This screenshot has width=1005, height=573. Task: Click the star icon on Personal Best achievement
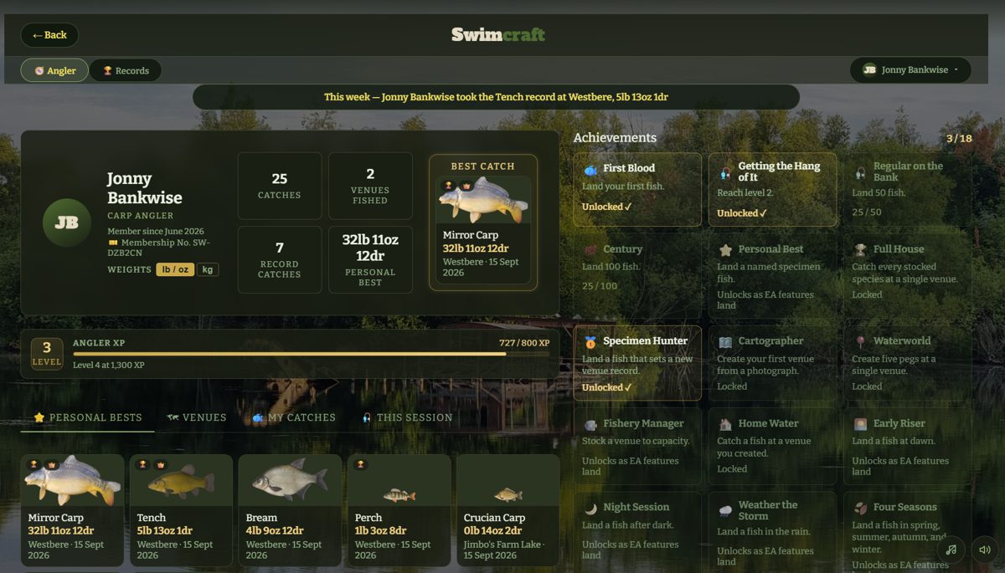point(725,249)
